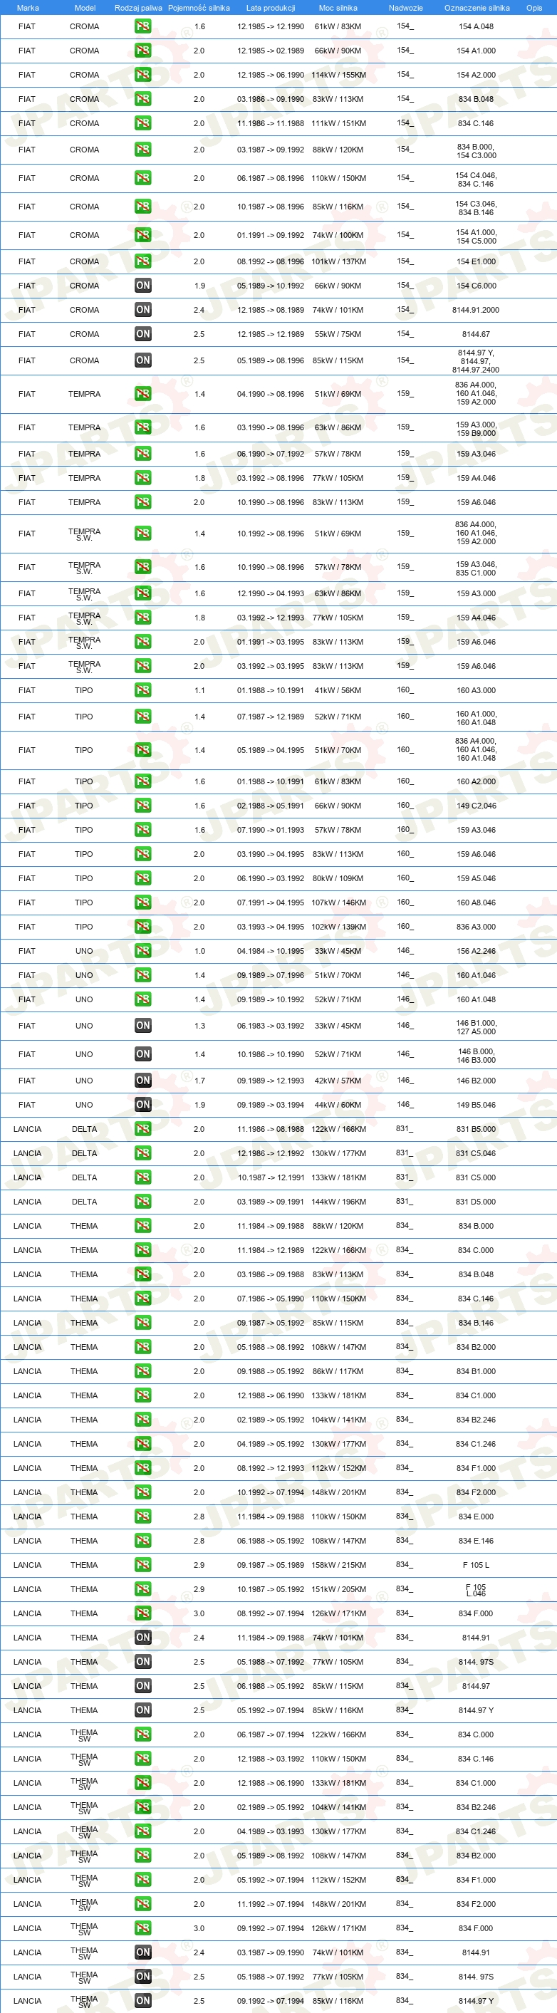Image resolution: width=557 pixels, height=2013 pixels.
Task: Select power cell 107kW / 146KM
Action: (338, 903)
